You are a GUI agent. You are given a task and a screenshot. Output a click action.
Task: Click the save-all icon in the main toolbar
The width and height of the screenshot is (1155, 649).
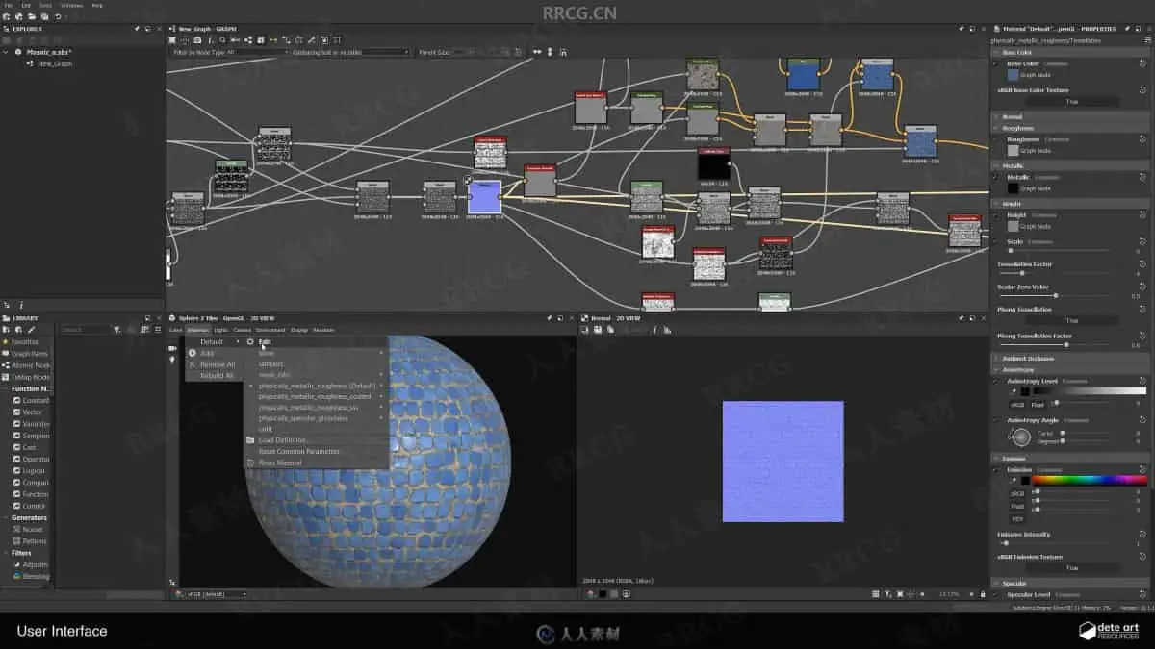pyautogui.click(x=44, y=16)
